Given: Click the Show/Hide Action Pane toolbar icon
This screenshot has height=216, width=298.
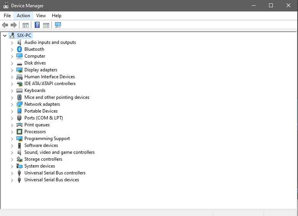Looking at the screenshot, I should click(x=46, y=25).
